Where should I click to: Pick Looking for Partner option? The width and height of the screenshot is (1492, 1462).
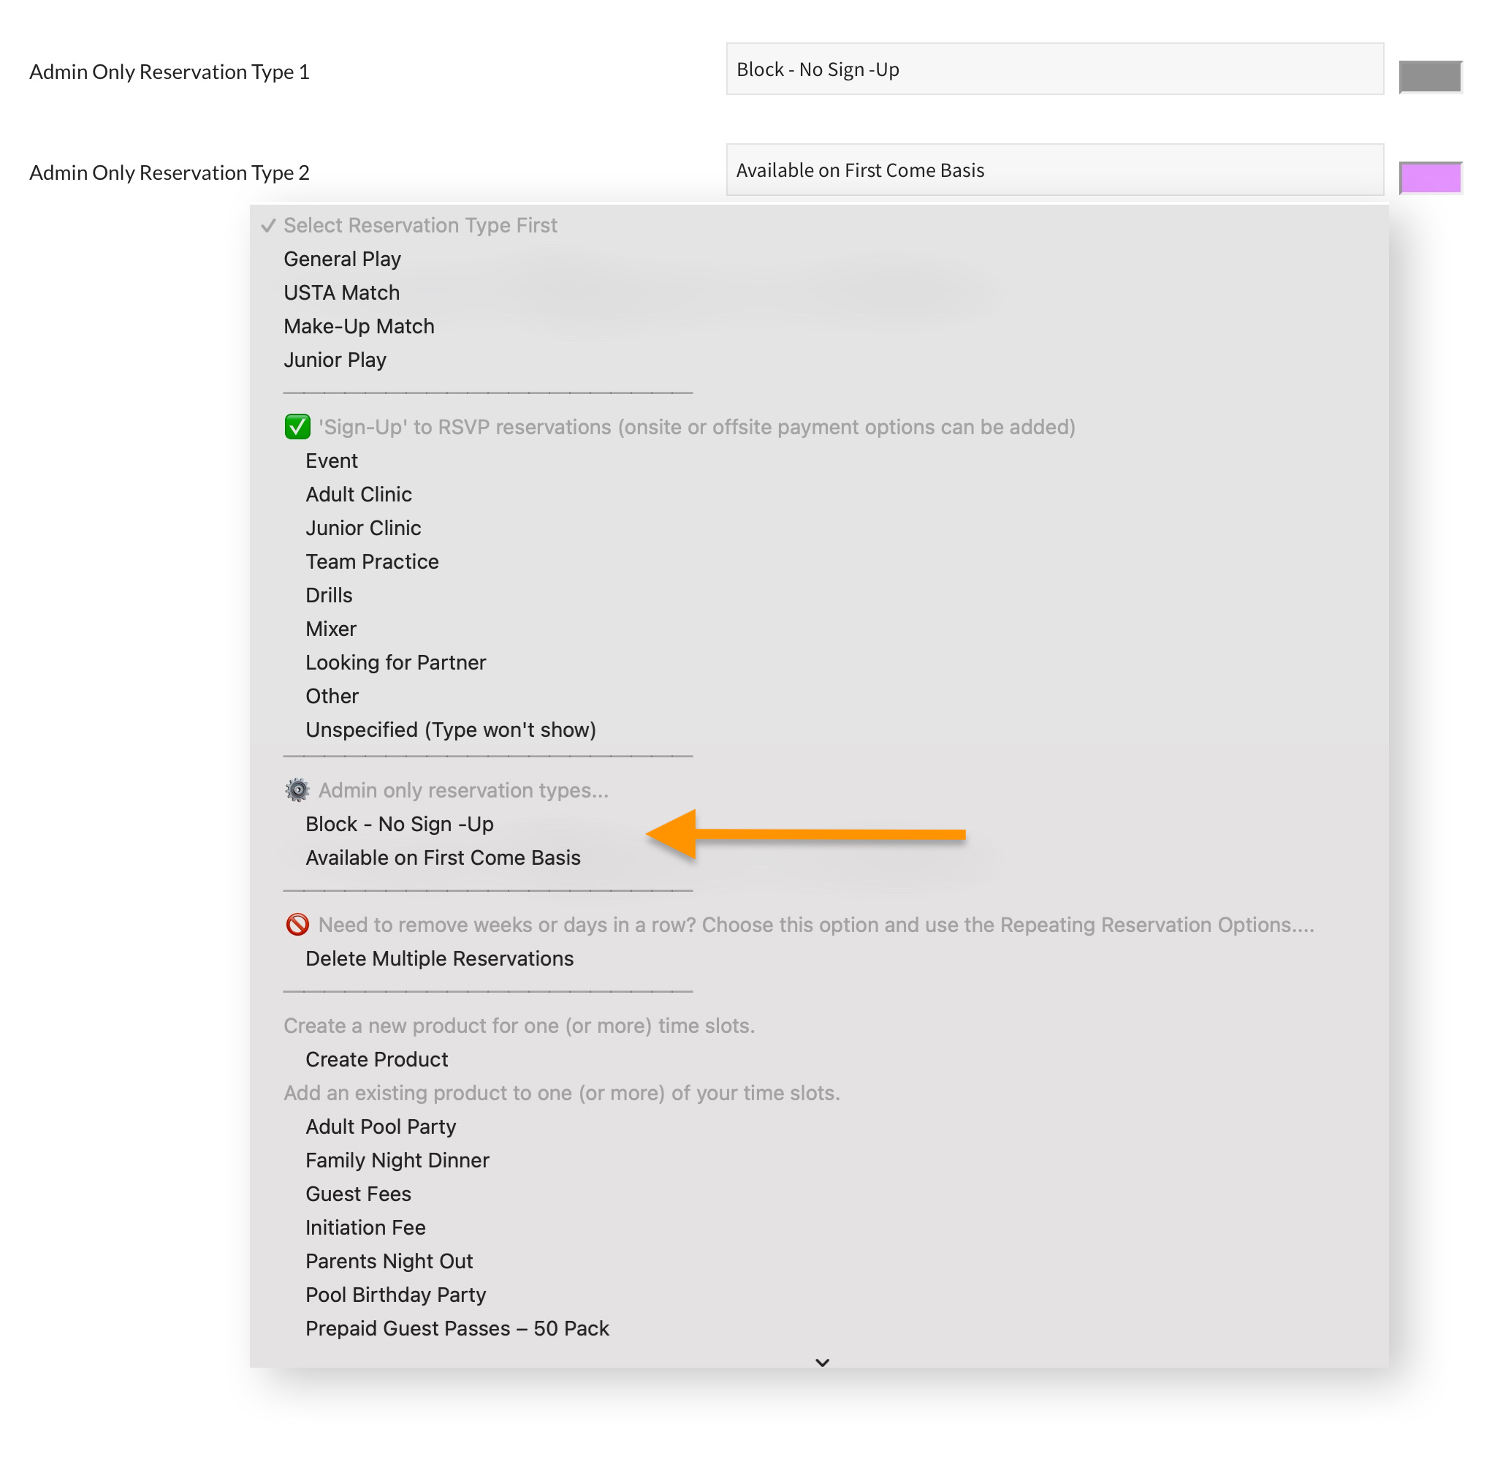point(395,662)
